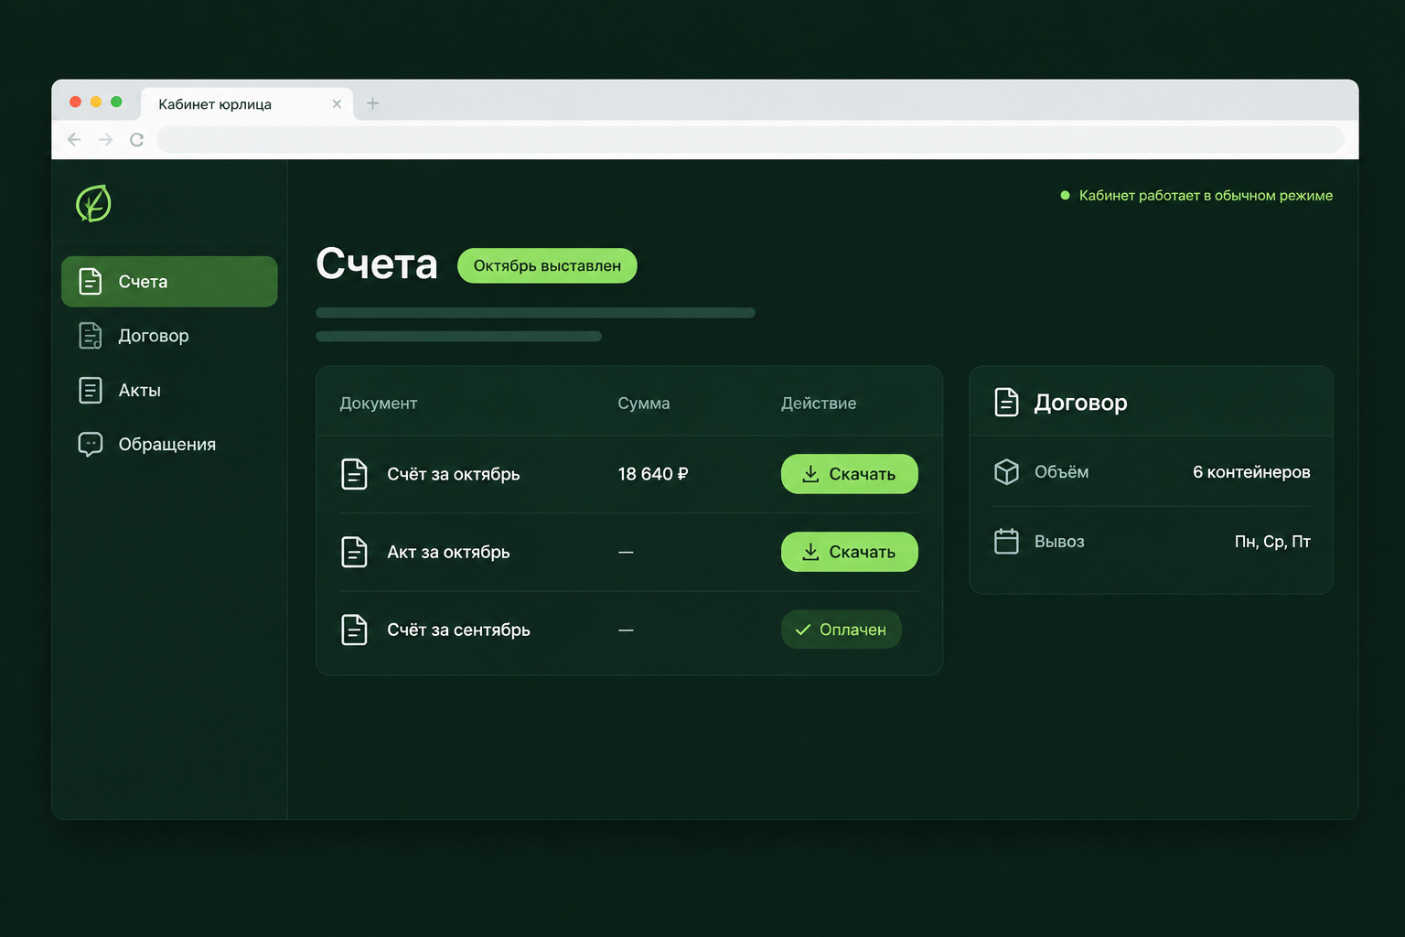The image size is (1405, 937).
Task: Open a new browser tab with plus
Action: (x=372, y=103)
